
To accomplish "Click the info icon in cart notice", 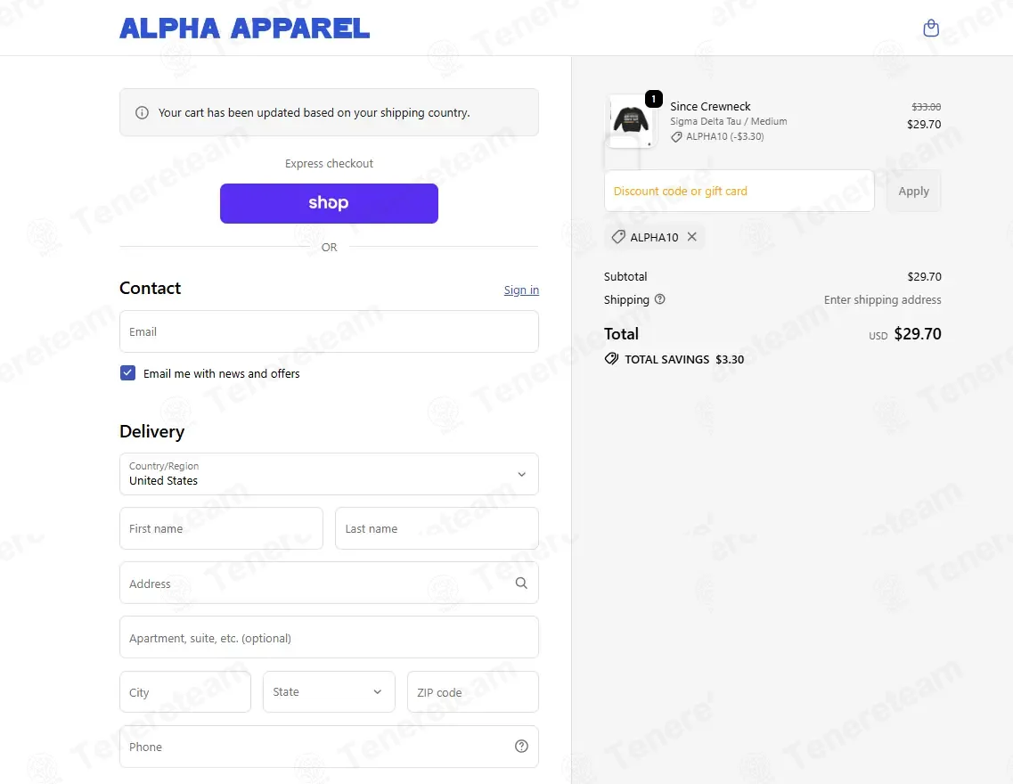I will click(x=142, y=113).
